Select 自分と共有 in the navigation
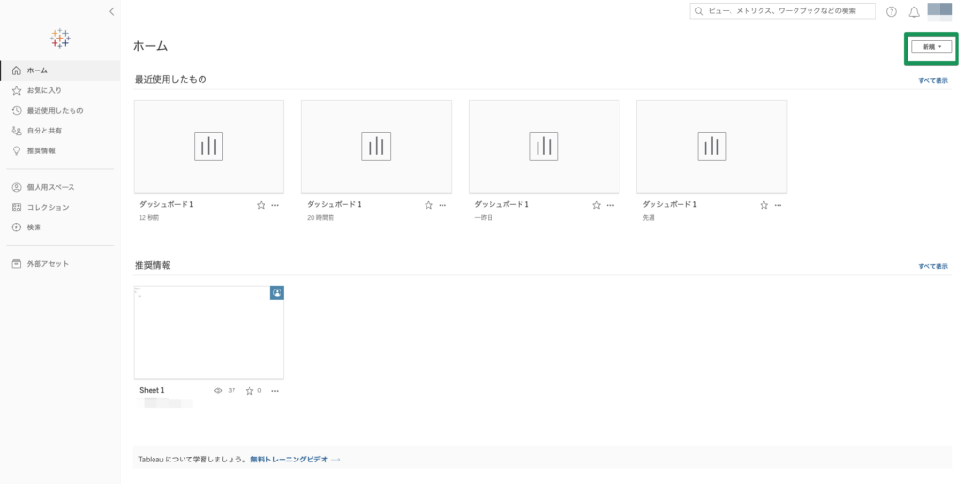The width and height of the screenshot is (964, 484). point(44,131)
